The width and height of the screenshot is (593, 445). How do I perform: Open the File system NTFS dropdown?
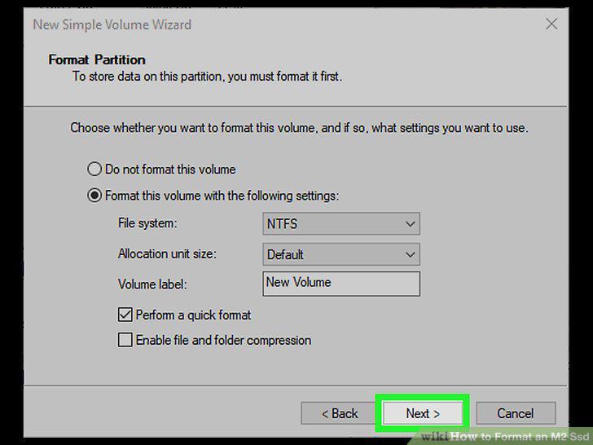[x=341, y=223]
